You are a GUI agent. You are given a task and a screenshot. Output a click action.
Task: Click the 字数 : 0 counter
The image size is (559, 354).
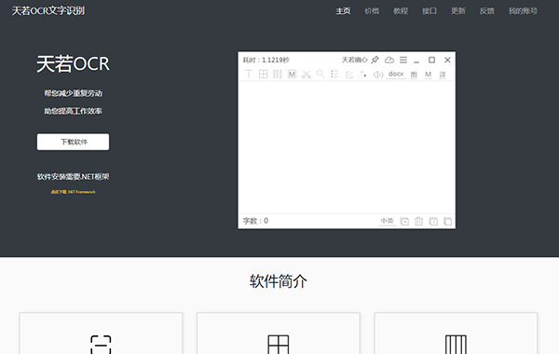pyautogui.click(x=255, y=221)
